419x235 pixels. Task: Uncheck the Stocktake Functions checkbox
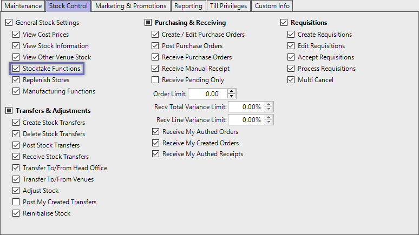click(16, 69)
